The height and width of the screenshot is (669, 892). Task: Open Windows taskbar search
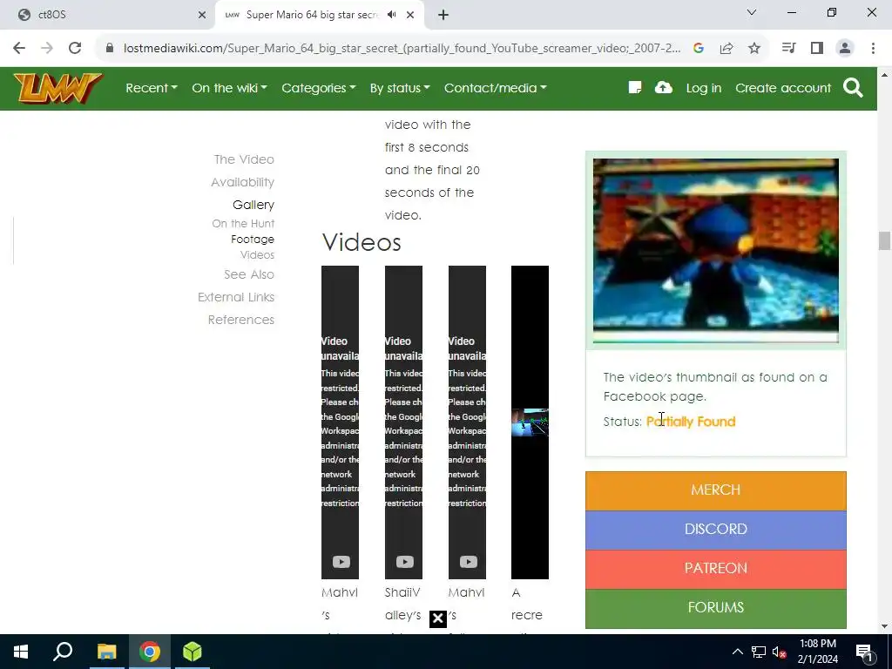[x=63, y=652]
